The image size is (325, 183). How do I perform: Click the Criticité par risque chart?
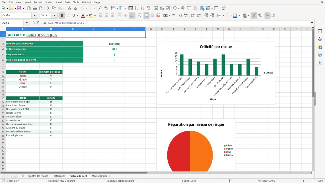tap(216, 73)
